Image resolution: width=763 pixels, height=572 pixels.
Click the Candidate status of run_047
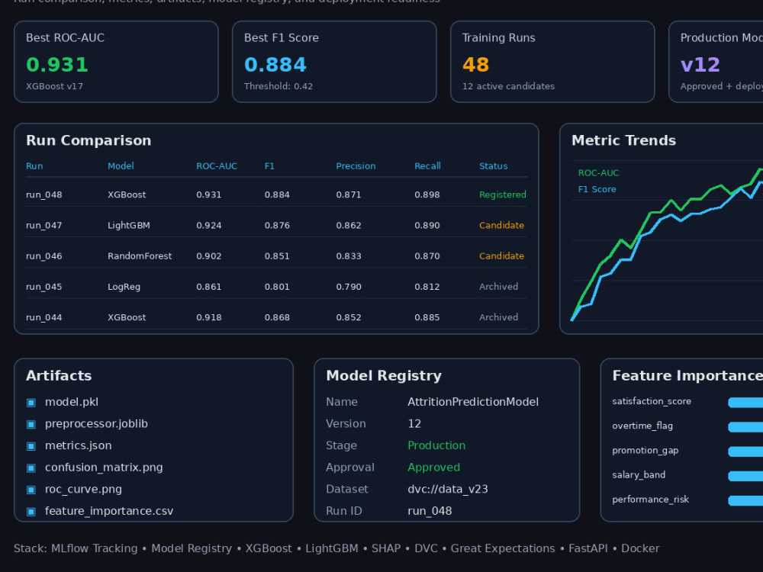(x=502, y=225)
